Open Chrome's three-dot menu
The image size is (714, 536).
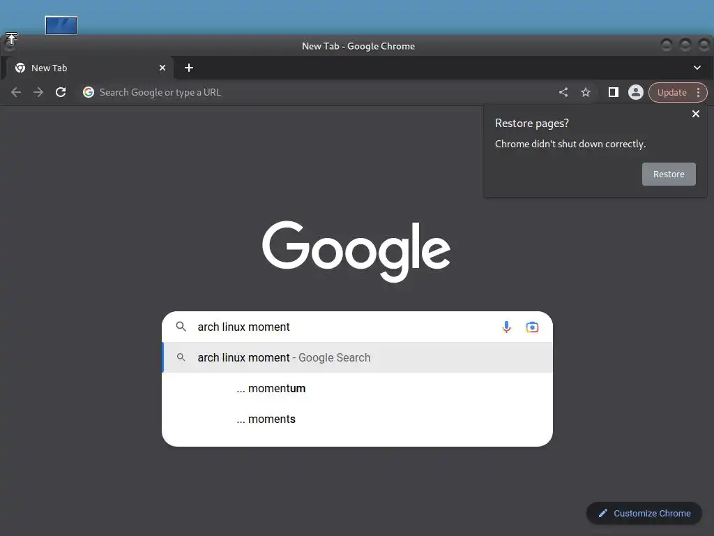(698, 93)
